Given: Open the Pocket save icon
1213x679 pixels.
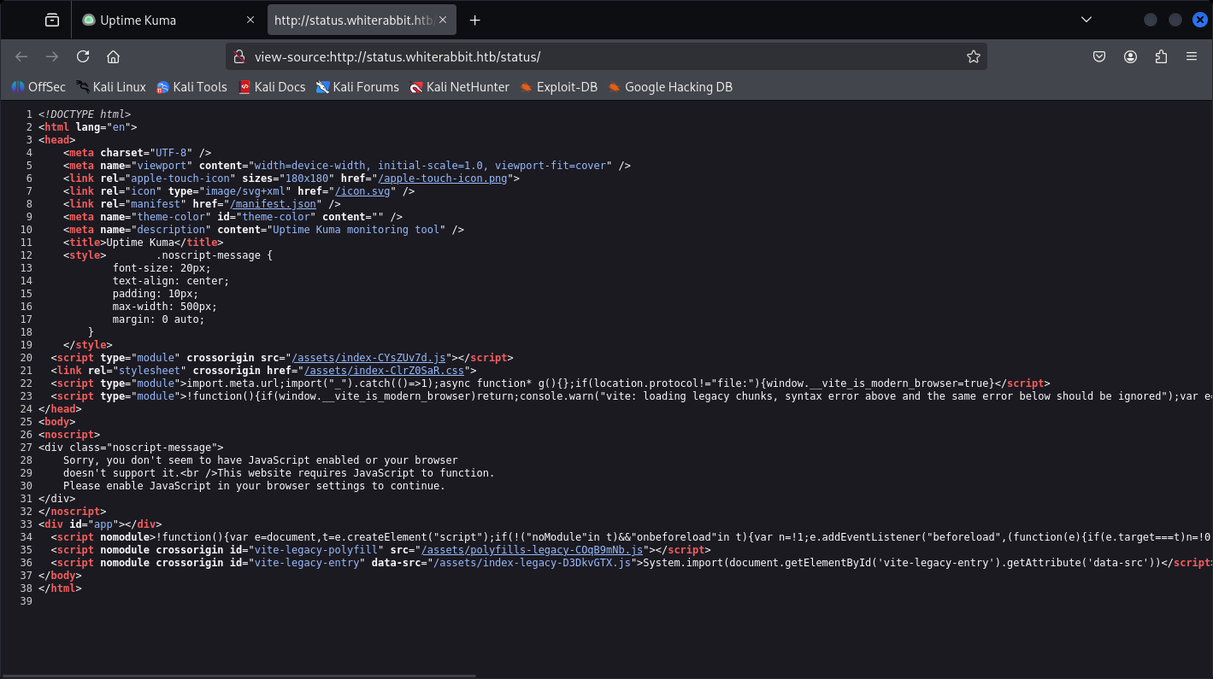Looking at the screenshot, I should point(1099,56).
